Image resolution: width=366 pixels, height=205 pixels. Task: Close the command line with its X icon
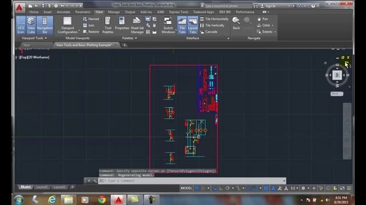pos(89,181)
